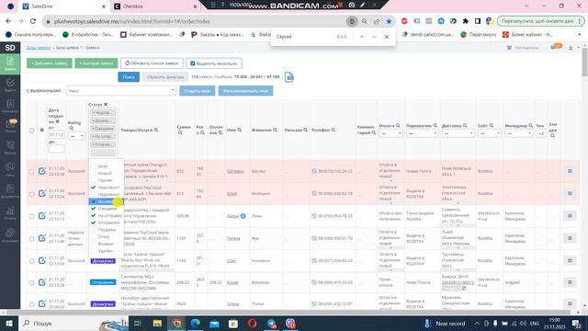
Task: Click the blue Поиск button
Action: [x=129, y=77]
